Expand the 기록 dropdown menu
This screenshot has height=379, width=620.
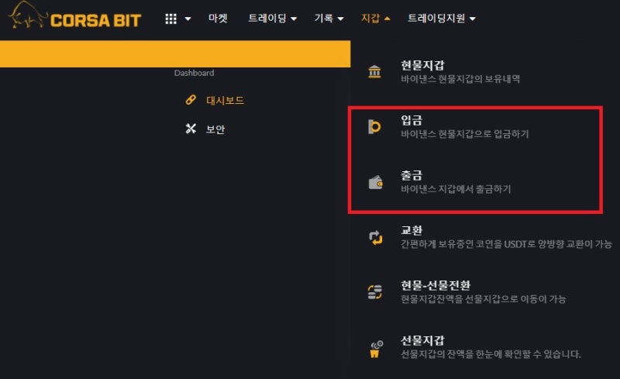[329, 18]
